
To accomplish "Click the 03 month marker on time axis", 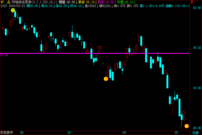I will [x=69, y=133].
